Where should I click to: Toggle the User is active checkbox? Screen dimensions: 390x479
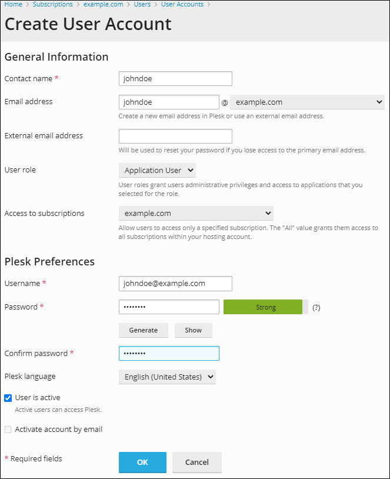click(8, 398)
